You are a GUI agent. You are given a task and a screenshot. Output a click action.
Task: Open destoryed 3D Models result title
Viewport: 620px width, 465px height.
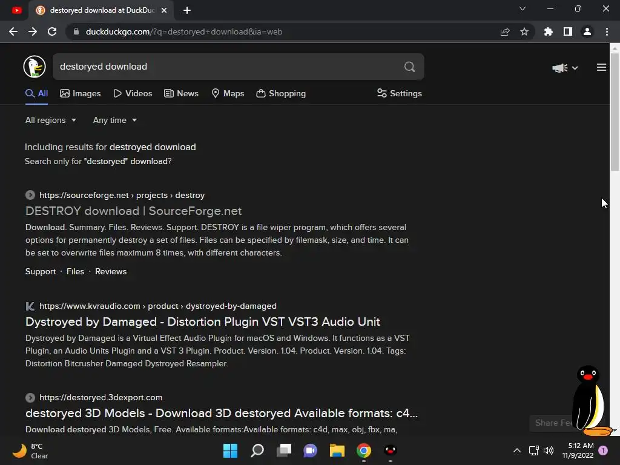pyautogui.click(x=222, y=413)
